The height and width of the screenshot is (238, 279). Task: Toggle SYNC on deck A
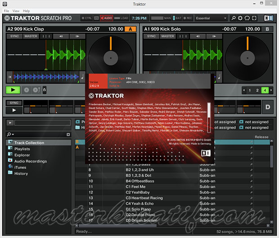14,36
